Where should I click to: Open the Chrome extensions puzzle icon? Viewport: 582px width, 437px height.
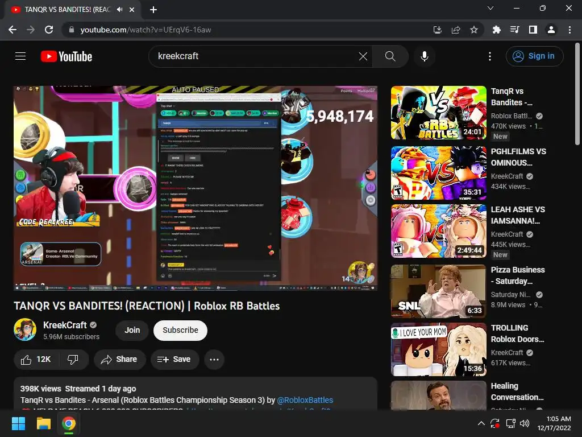(496, 30)
